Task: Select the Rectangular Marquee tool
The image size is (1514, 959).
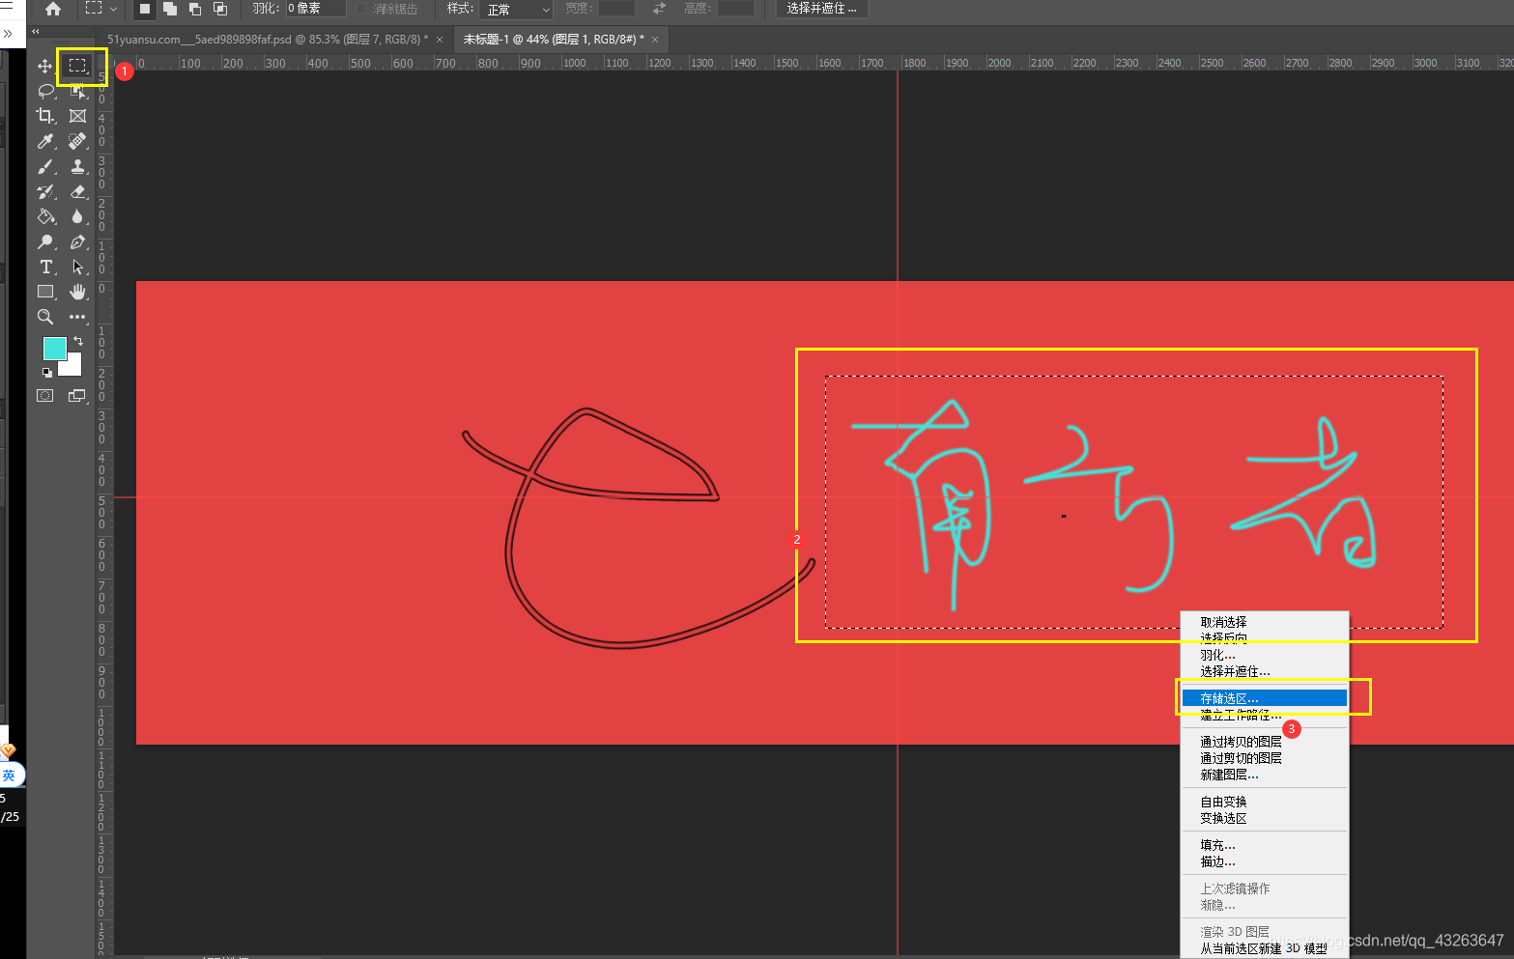Action: (x=77, y=66)
